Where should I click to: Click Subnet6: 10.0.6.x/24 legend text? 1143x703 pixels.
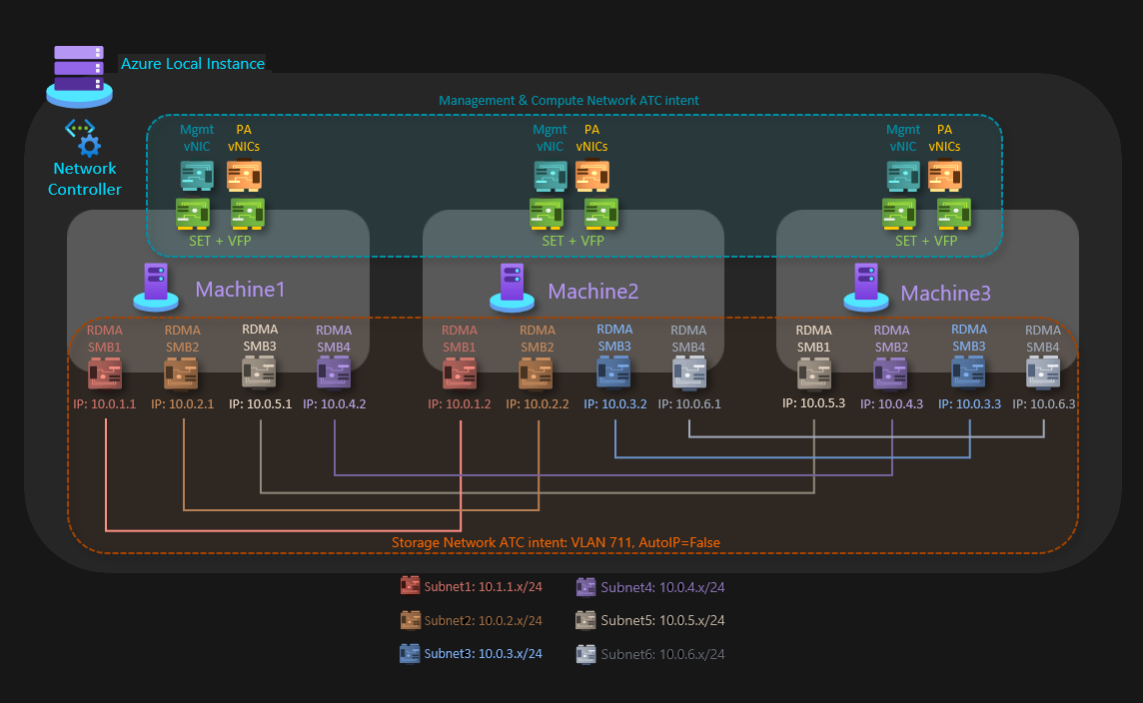click(662, 654)
